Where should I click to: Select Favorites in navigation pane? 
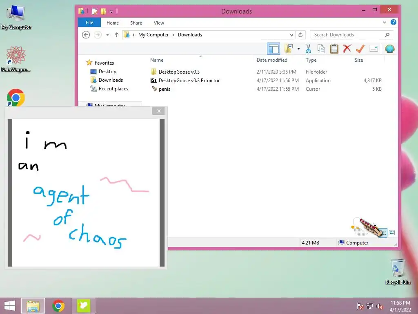[x=104, y=63]
